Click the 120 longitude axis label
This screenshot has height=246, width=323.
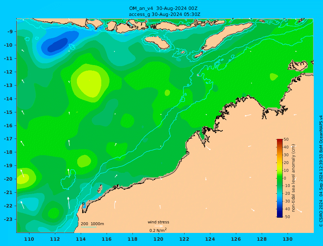click(x=158, y=239)
